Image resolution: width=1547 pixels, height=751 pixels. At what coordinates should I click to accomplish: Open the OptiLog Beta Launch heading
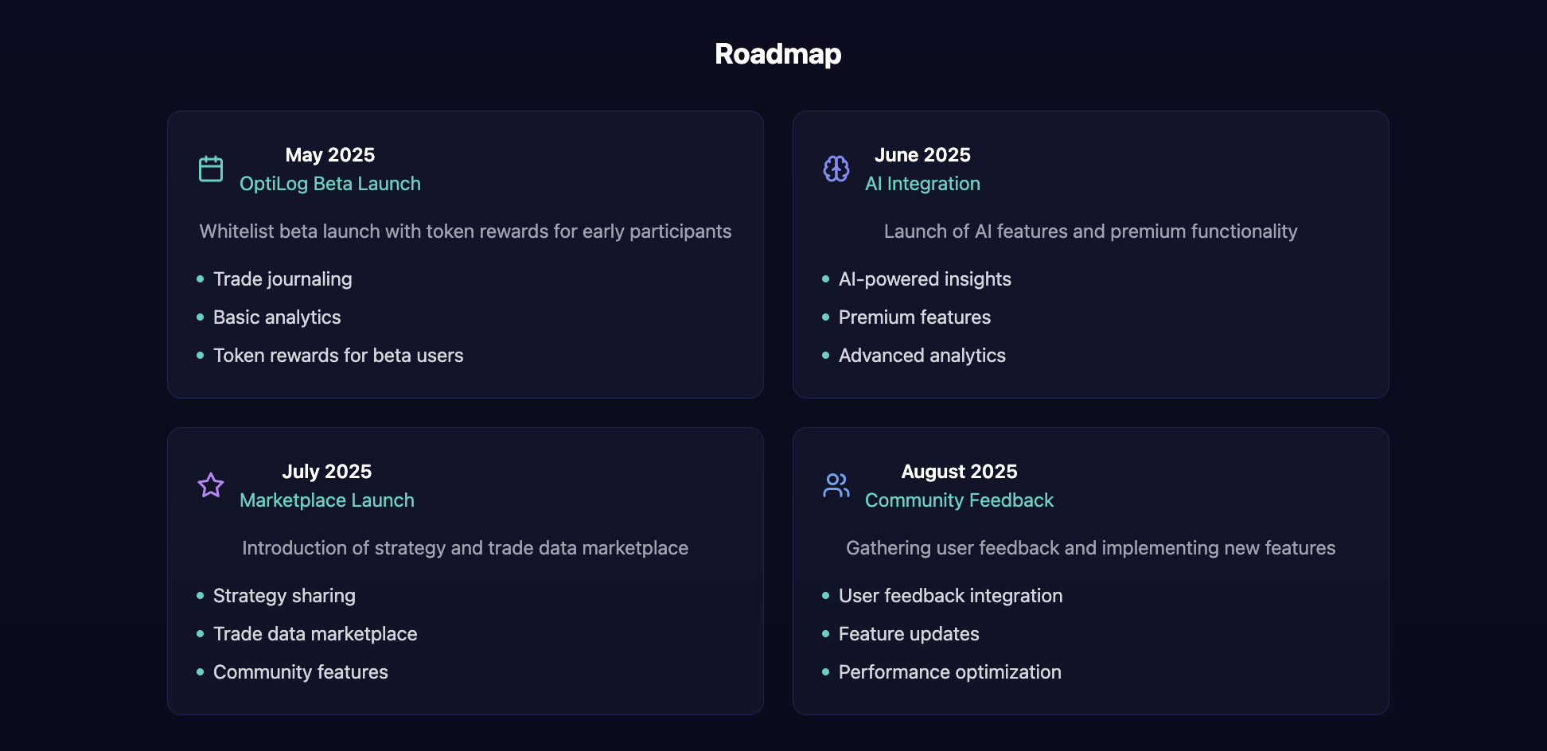[330, 184]
